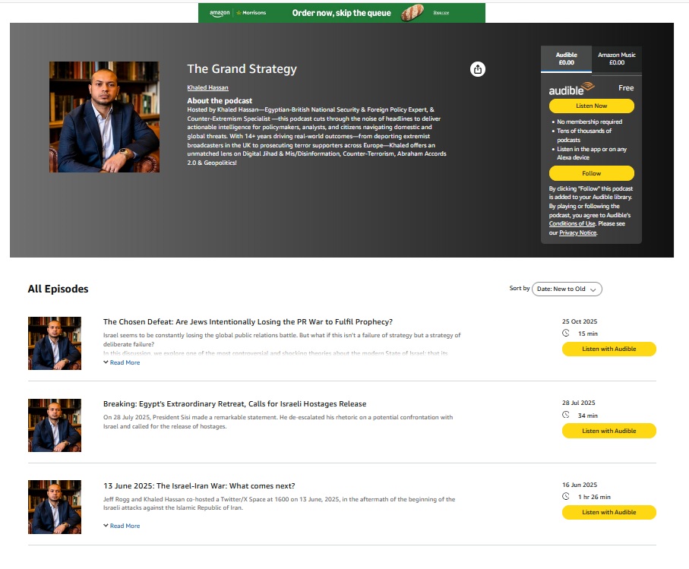The width and height of the screenshot is (689, 569).
Task: Open The Chosen Defeat episode title
Action: point(248,321)
